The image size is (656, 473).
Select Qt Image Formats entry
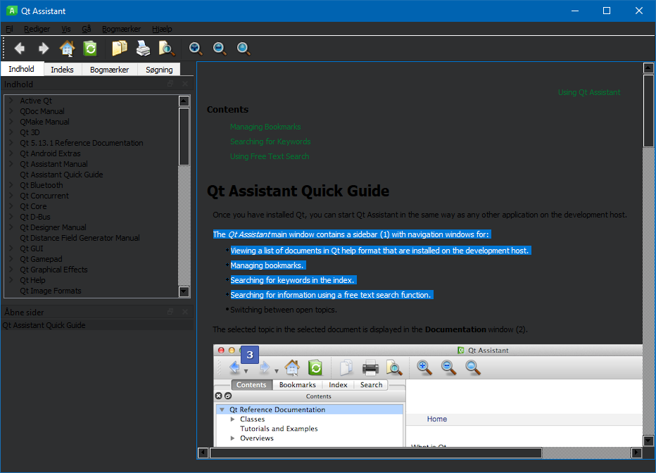[x=50, y=291]
